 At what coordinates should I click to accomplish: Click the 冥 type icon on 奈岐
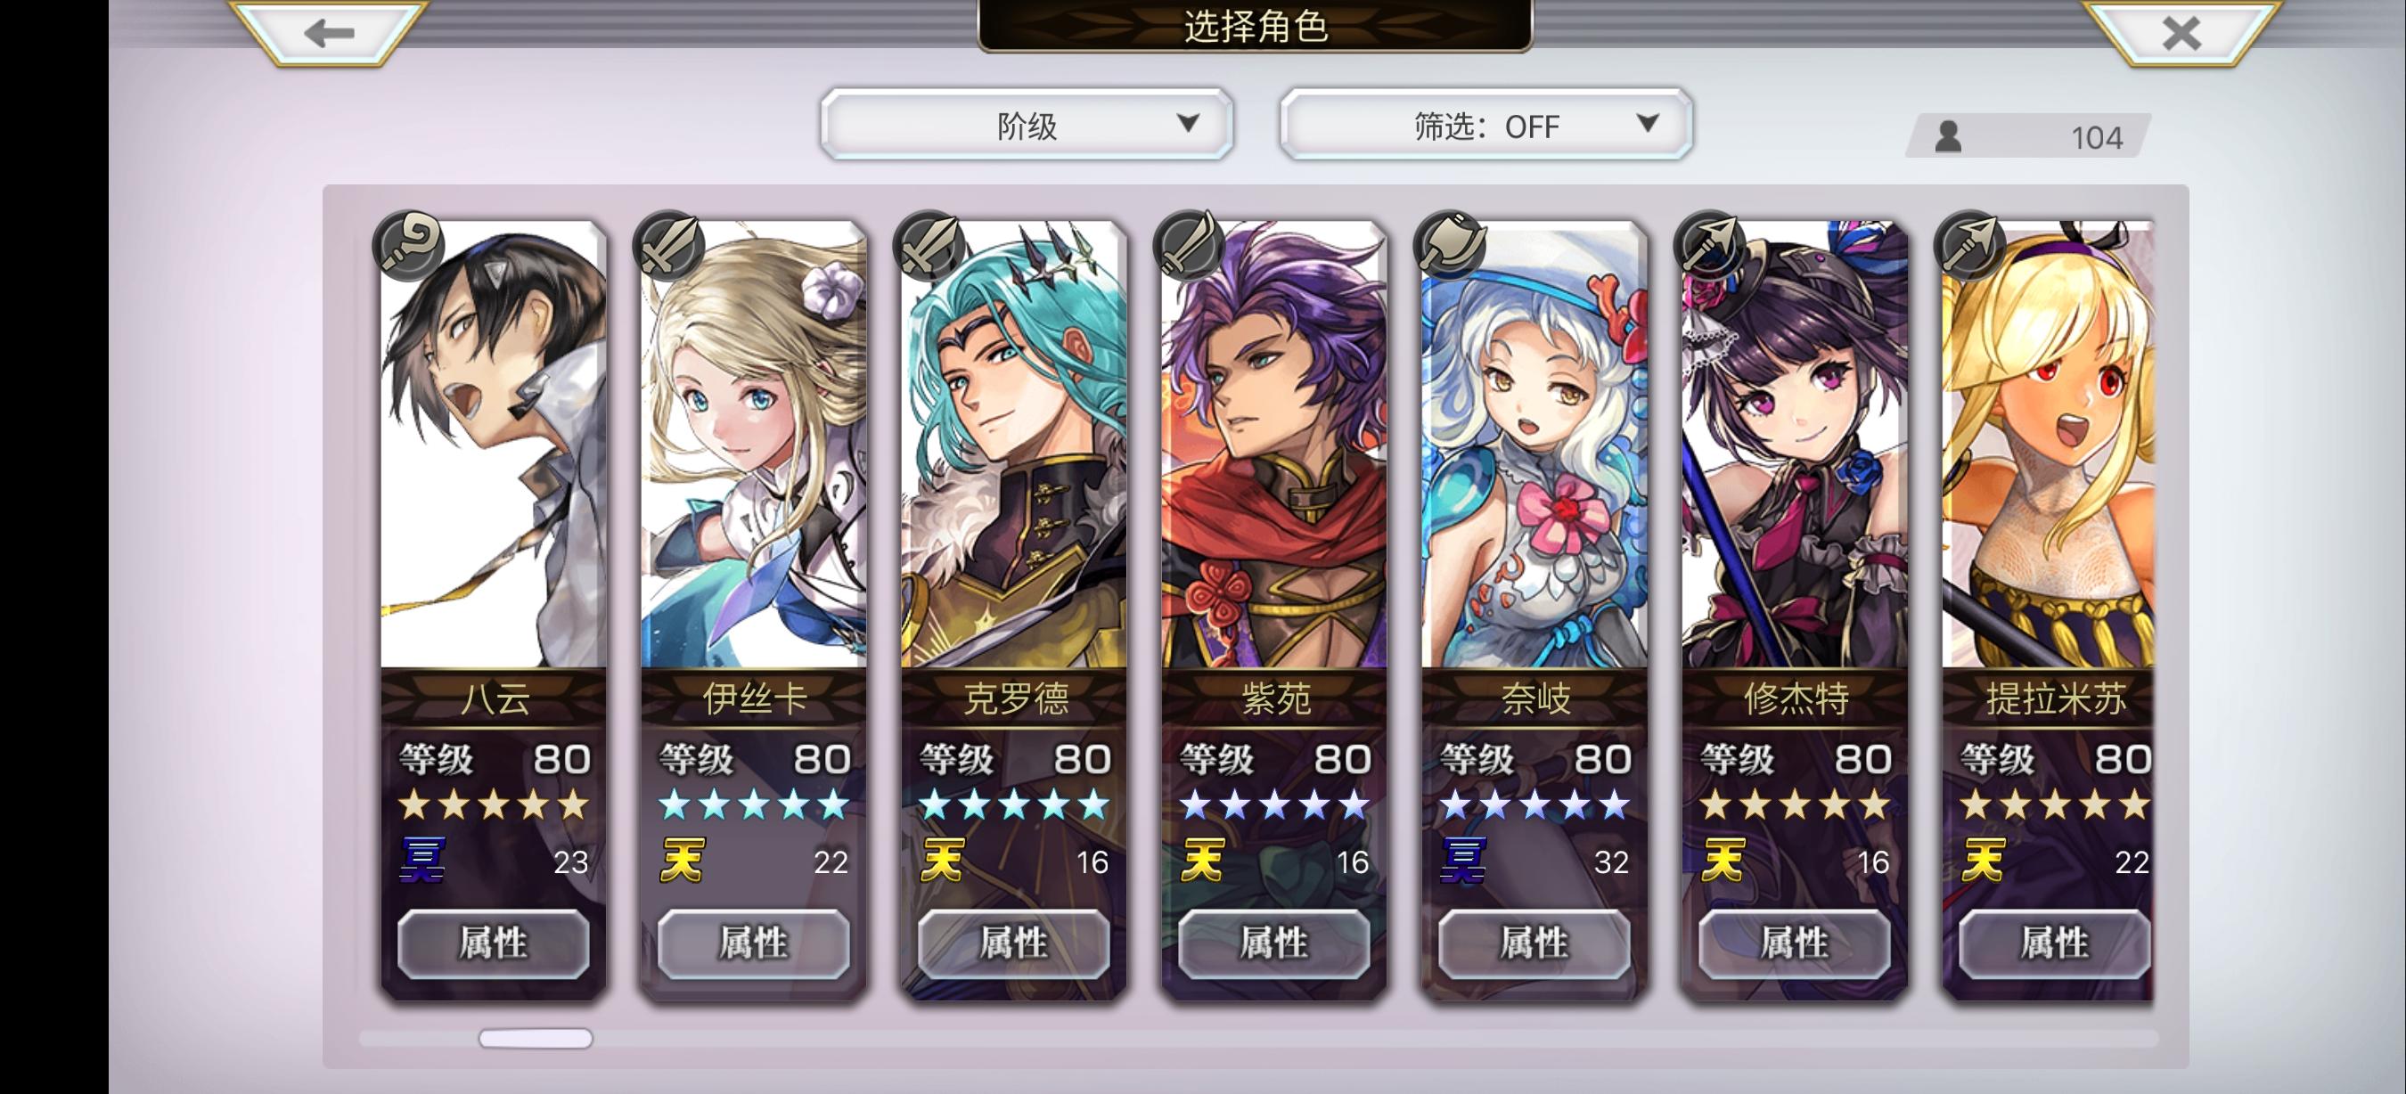click(x=1463, y=860)
